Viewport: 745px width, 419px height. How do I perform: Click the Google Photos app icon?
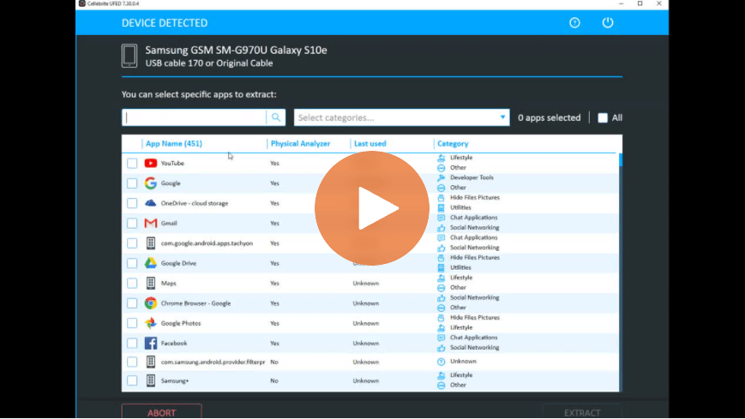[x=151, y=323]
